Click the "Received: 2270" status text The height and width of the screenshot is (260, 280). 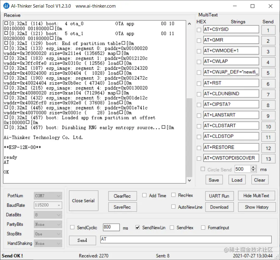pos(93,256)
